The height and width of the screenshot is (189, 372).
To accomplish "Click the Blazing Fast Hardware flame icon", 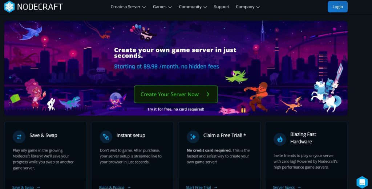I will point(280,139).
